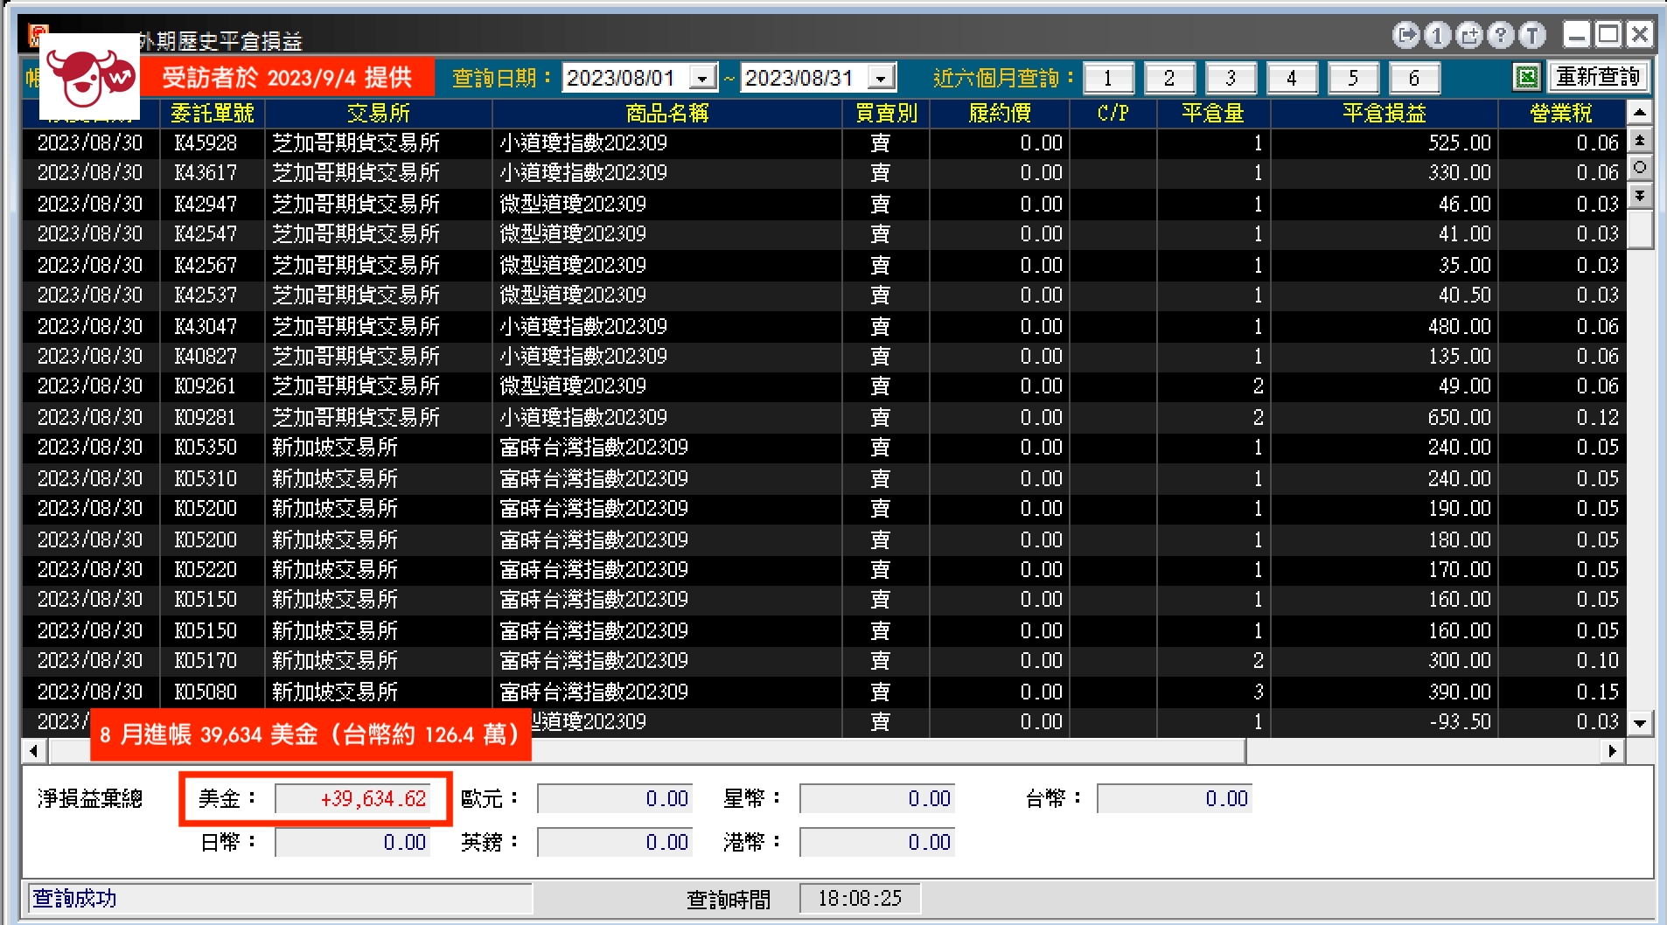Image resolution: width=1667 pixels, height=925 pixels.
Task: Choose the 3-month quick query button
Action: coord(1231,79)
